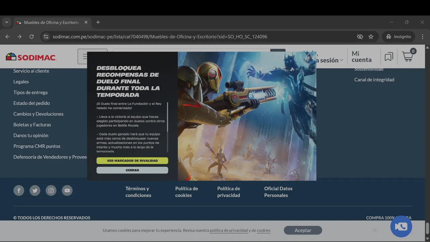Viewport: 430px width, 242px height.
Task: Open Chrome three-dot menu
Action: [423, 37]
